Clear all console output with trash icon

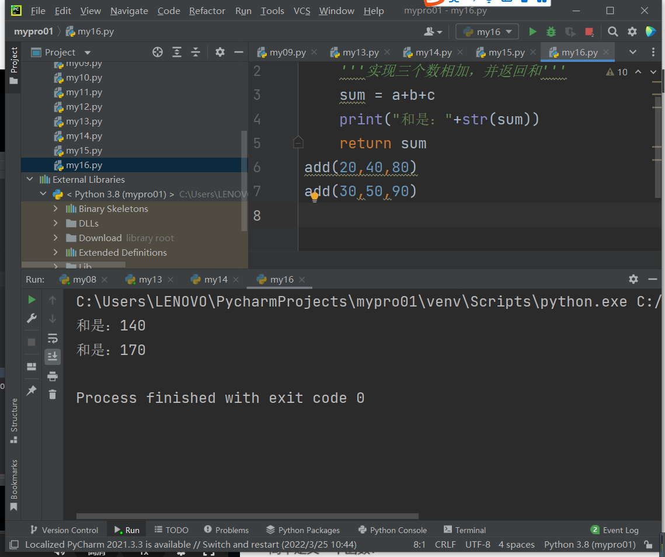tap(53, 395)
